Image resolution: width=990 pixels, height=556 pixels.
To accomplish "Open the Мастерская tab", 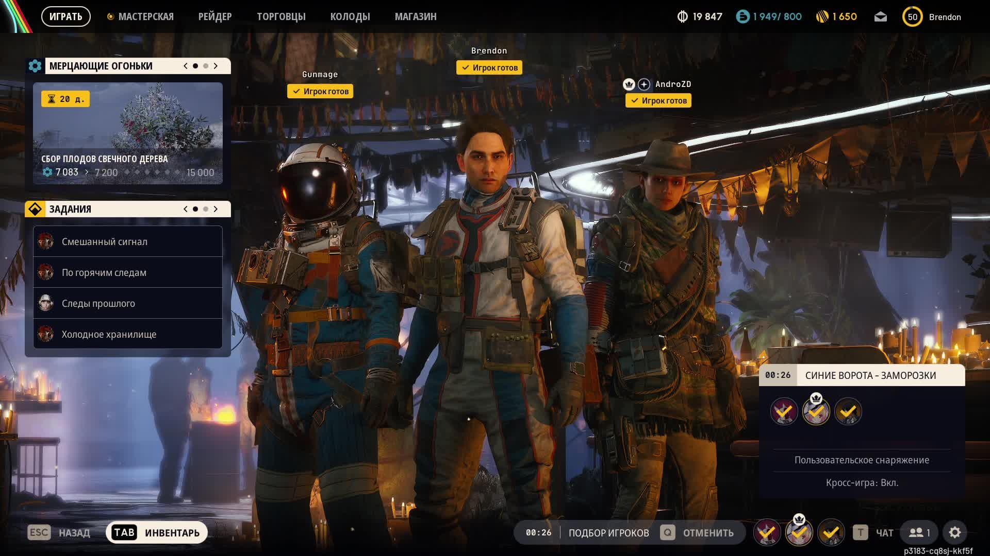I will pos(145,16).
